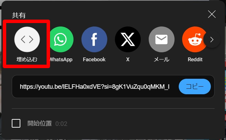The image size is (226, 140).
Task: Click the 0:02 start time value
Action: coord(61,124)
